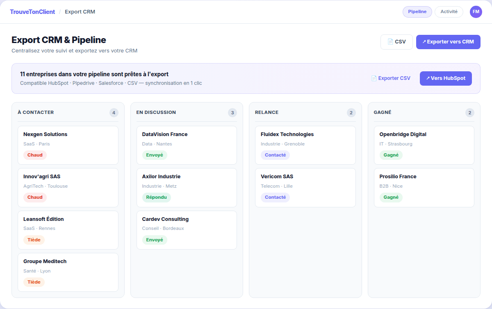Click the Santé · Lyon subtitle
Image resolution: width=492 pixels, height=309 pixels.
coord(37,271)
